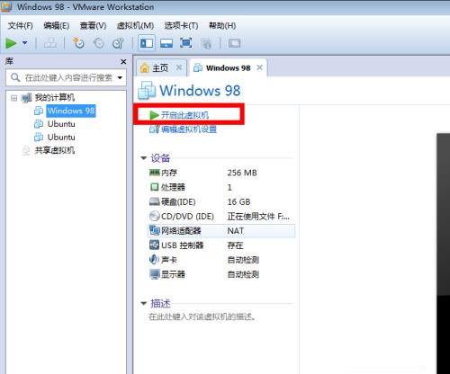Close the Windows 98 tab

[x=260, y=67]
